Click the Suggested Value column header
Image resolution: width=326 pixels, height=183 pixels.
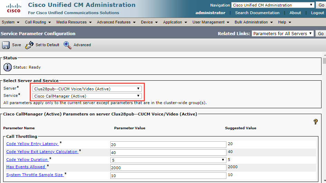pos(241,128)
